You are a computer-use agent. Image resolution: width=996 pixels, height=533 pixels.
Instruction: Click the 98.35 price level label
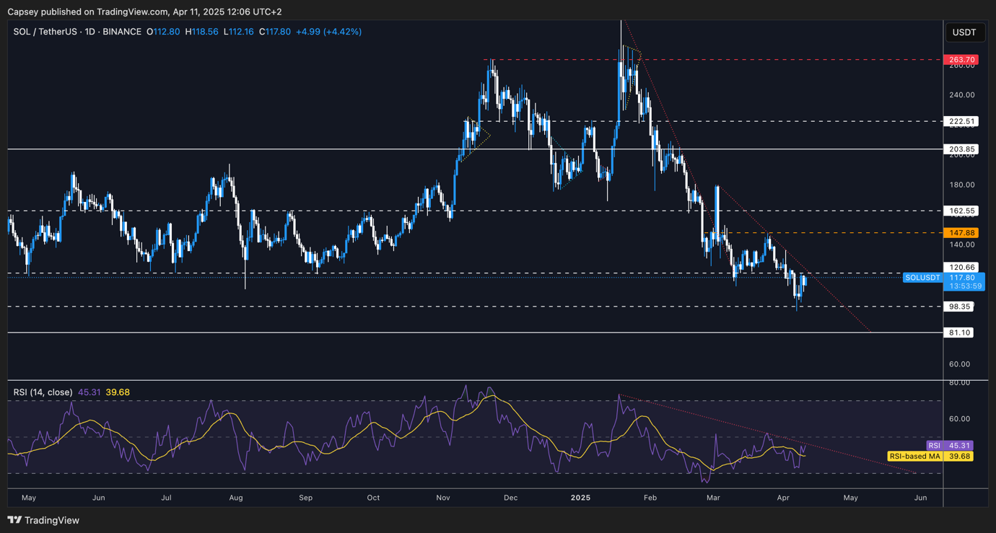(x=960, y=307)
